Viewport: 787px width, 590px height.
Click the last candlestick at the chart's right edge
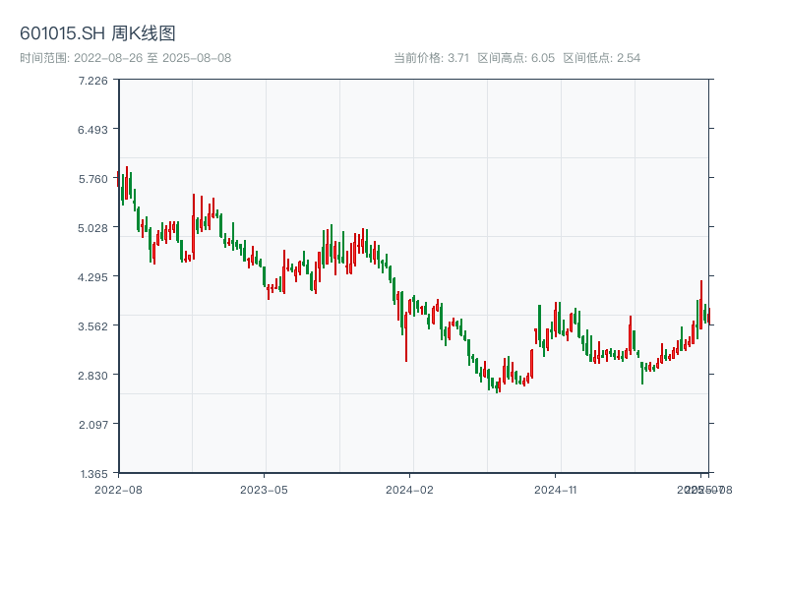708,317
